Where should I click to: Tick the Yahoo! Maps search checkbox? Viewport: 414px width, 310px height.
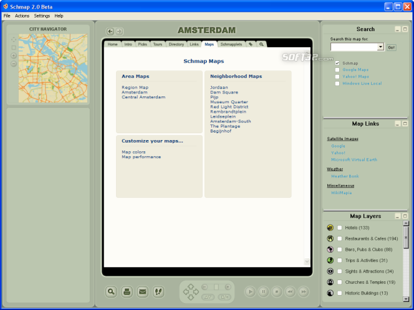tap(337, 77)
